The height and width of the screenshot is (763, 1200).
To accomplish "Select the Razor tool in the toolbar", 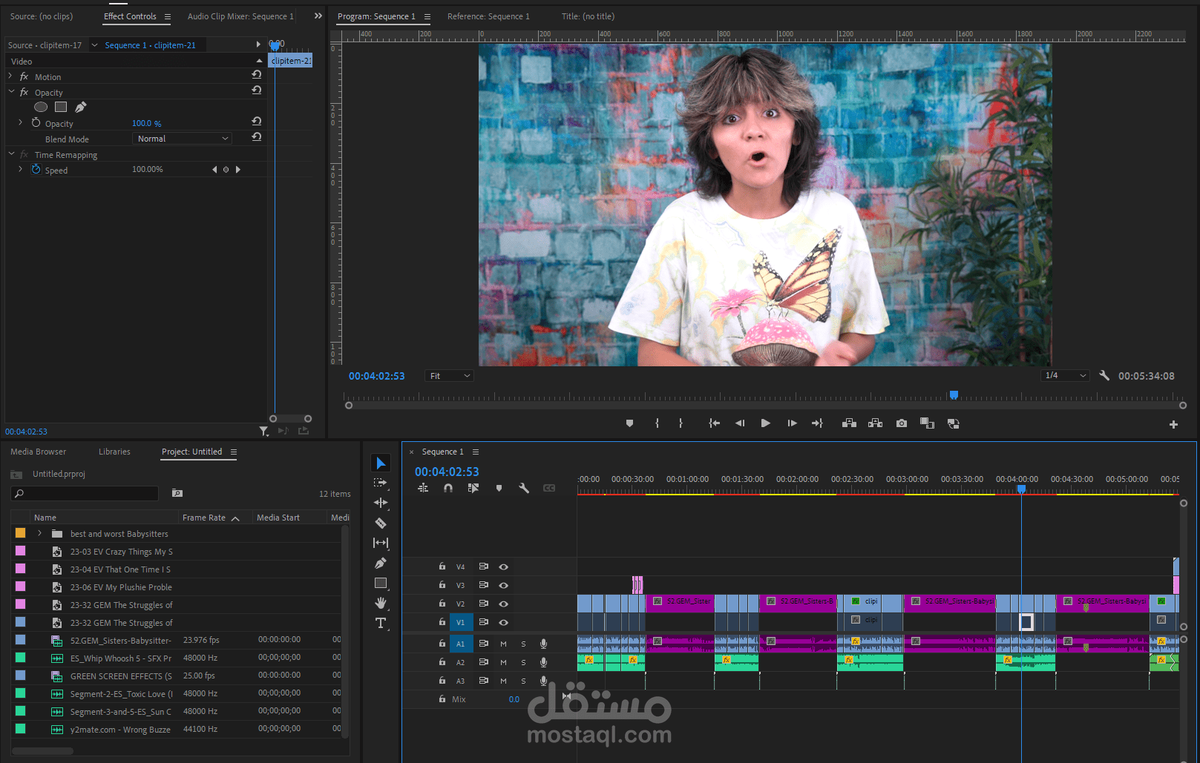I will [381, 523].
